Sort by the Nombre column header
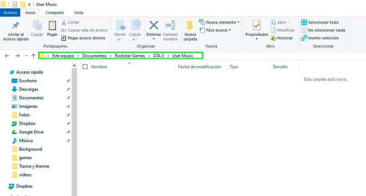The width and height of the screenshot is (366, 196). coord(99,67)
